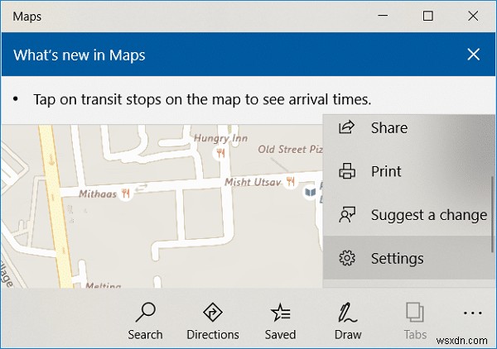
Task: Select the Hungry Inn restaurant marker
Action: 220,152
